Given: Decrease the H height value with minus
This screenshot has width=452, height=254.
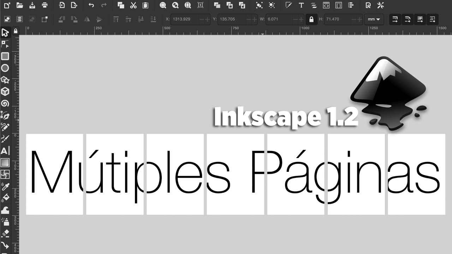Looking at the screenshot, I should coord(353,19).
